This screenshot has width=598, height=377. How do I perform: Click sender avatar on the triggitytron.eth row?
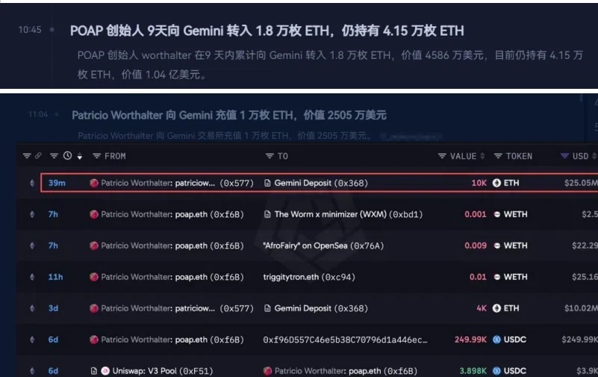coord(94,277)
